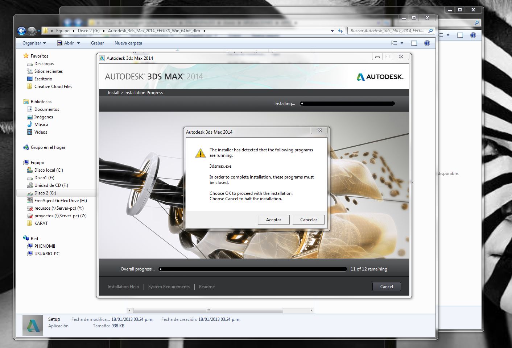This screenshot has height=348, width=512.
Task: Click Cancelar in the installer warning dialog
Action: (309, 220)
